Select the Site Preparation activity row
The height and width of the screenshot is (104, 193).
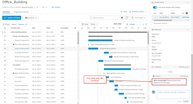click(40, 77)
